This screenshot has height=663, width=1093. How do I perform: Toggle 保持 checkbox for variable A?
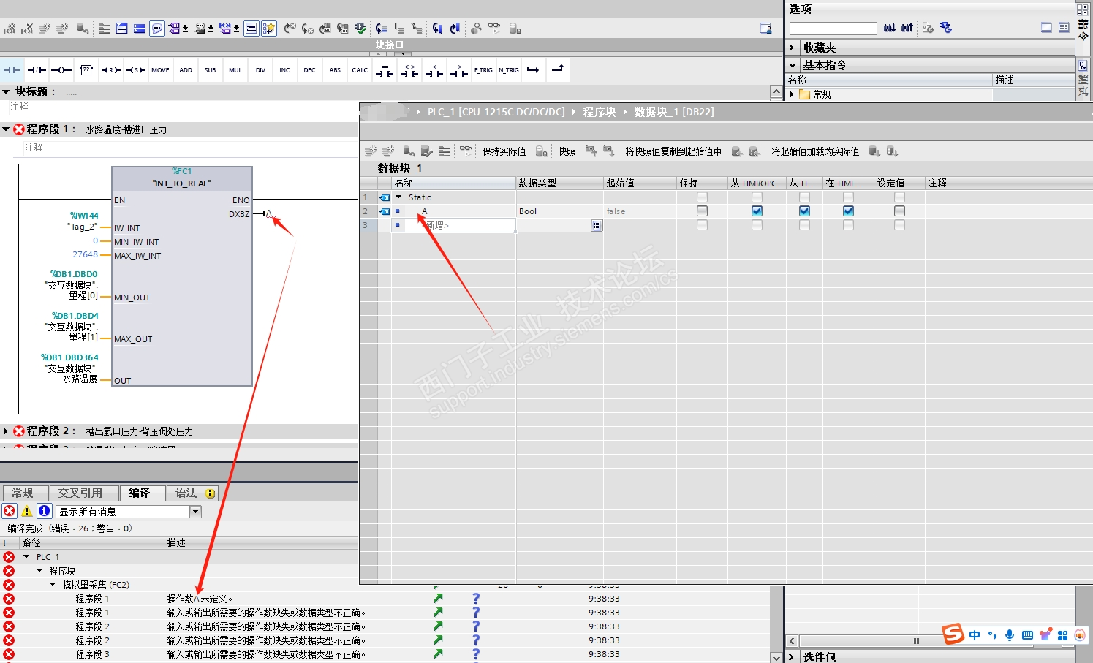pos(702,211)
